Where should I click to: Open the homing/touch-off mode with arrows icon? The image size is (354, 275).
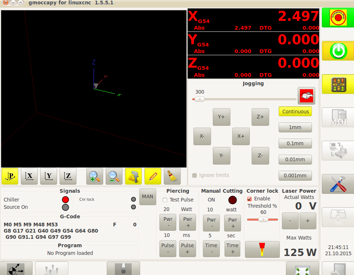[x=338, y=84]
